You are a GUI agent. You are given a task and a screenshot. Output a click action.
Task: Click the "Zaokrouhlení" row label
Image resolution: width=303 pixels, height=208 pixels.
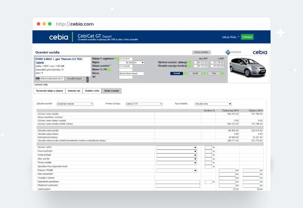(x=44, y=189)
